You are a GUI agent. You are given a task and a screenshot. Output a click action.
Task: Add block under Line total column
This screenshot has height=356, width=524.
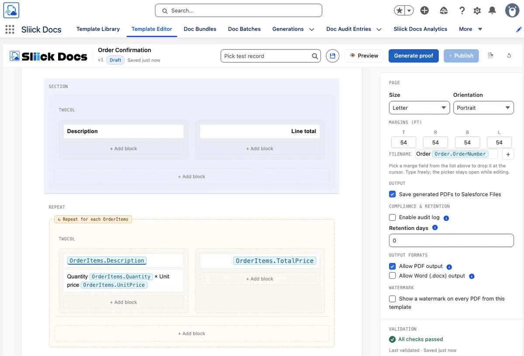tap(260, 149)
